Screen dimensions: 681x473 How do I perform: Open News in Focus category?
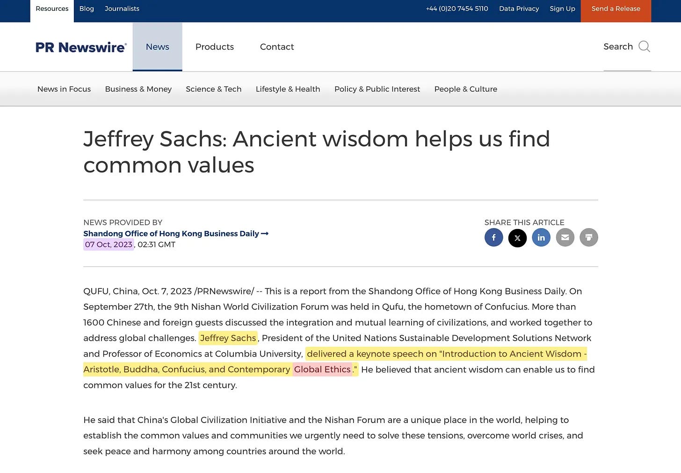click(64, 89)
